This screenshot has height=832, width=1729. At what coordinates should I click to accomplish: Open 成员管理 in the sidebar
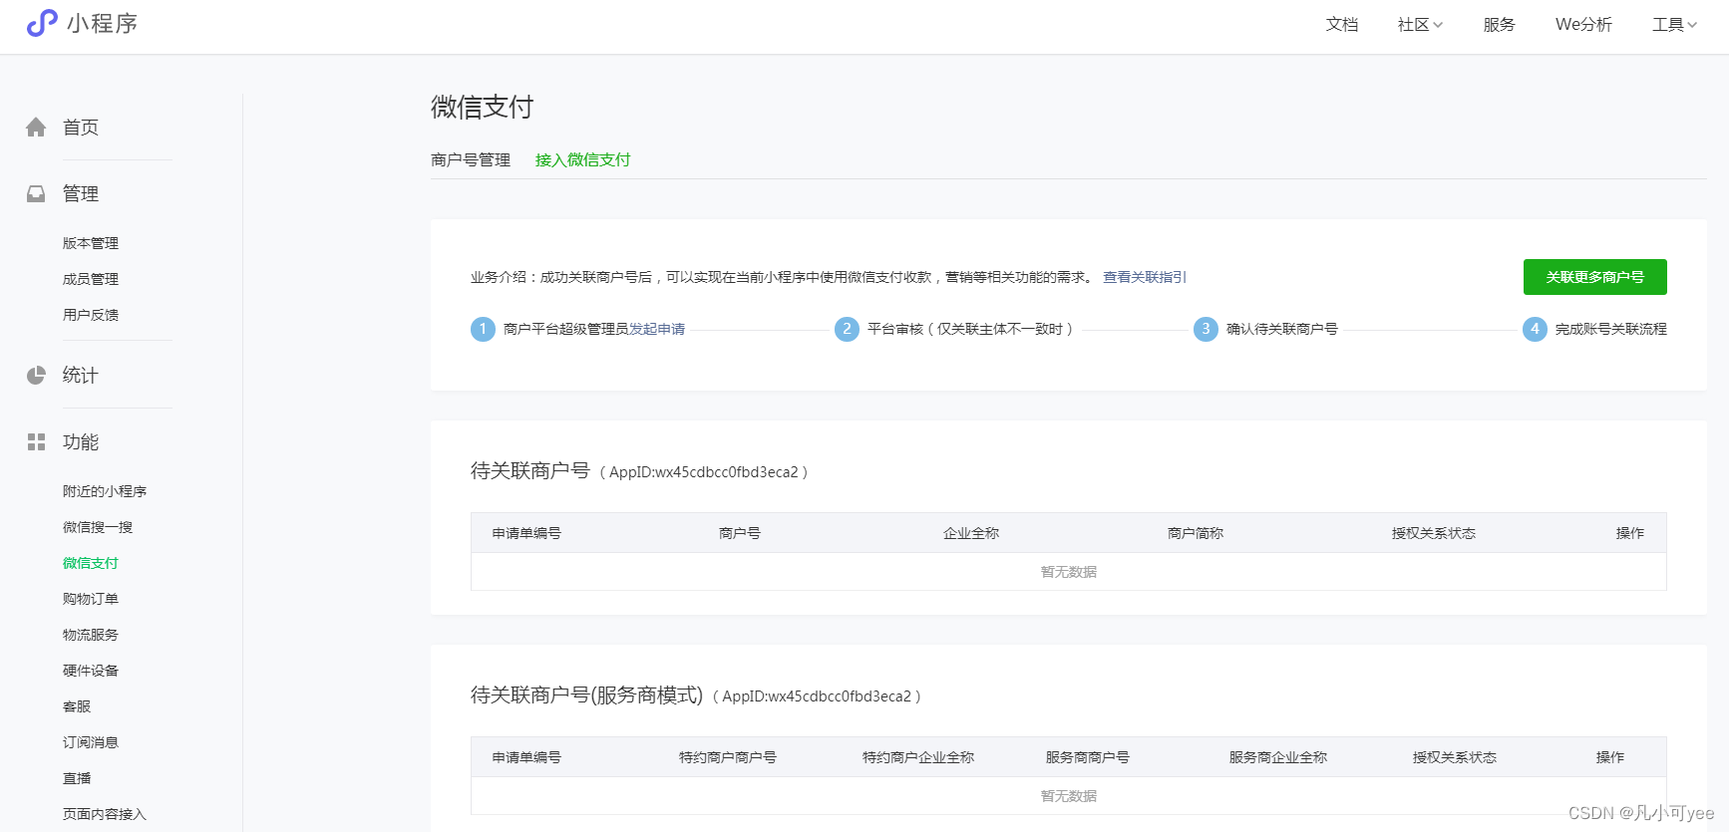(91, 279)
